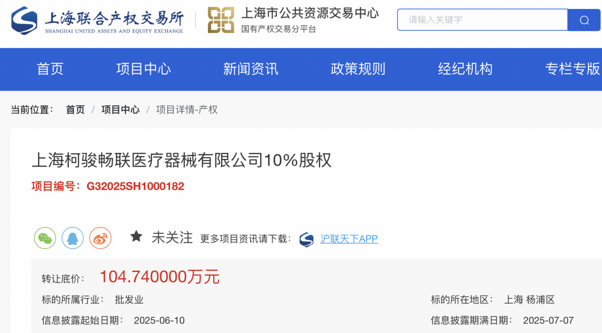Open 经纪机构 in the navigation bar
This screenshot has height=333, width=602.
click(465, 69)
